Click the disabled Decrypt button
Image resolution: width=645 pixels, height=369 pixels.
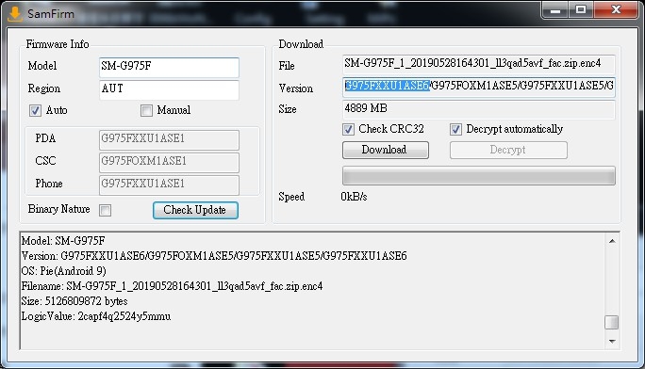point(508,150)
